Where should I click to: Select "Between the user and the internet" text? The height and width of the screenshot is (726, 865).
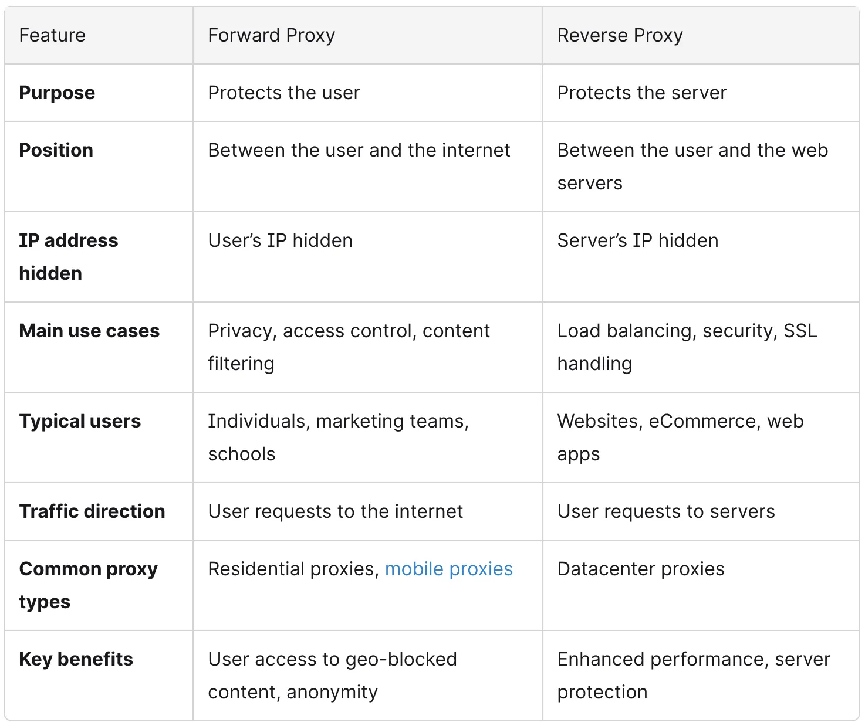click(359, 150)
